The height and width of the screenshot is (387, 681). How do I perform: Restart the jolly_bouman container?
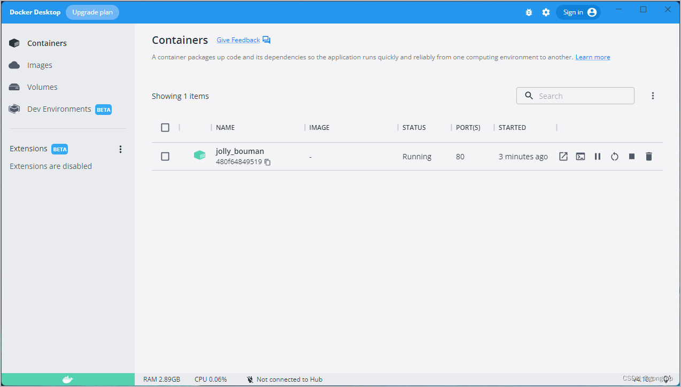pyautogui.click(x=615, y=157)
